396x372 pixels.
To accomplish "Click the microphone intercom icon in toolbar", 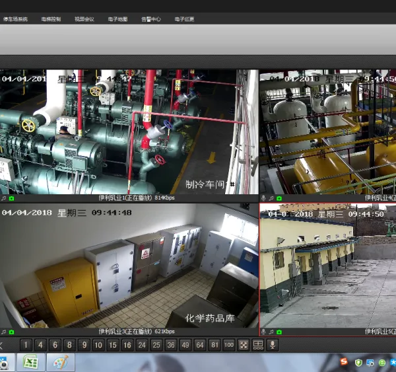I will (x=273, y=345).
